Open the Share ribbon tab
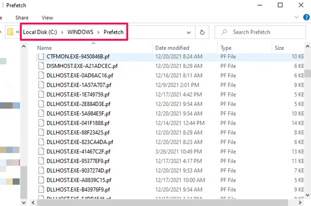The height and width of the screenshot is (206, 311). click(x=22, y=18)
